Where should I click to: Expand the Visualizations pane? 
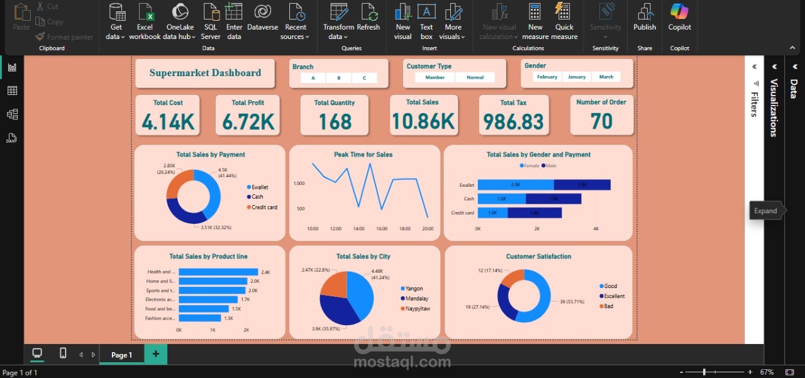point(774,67)
